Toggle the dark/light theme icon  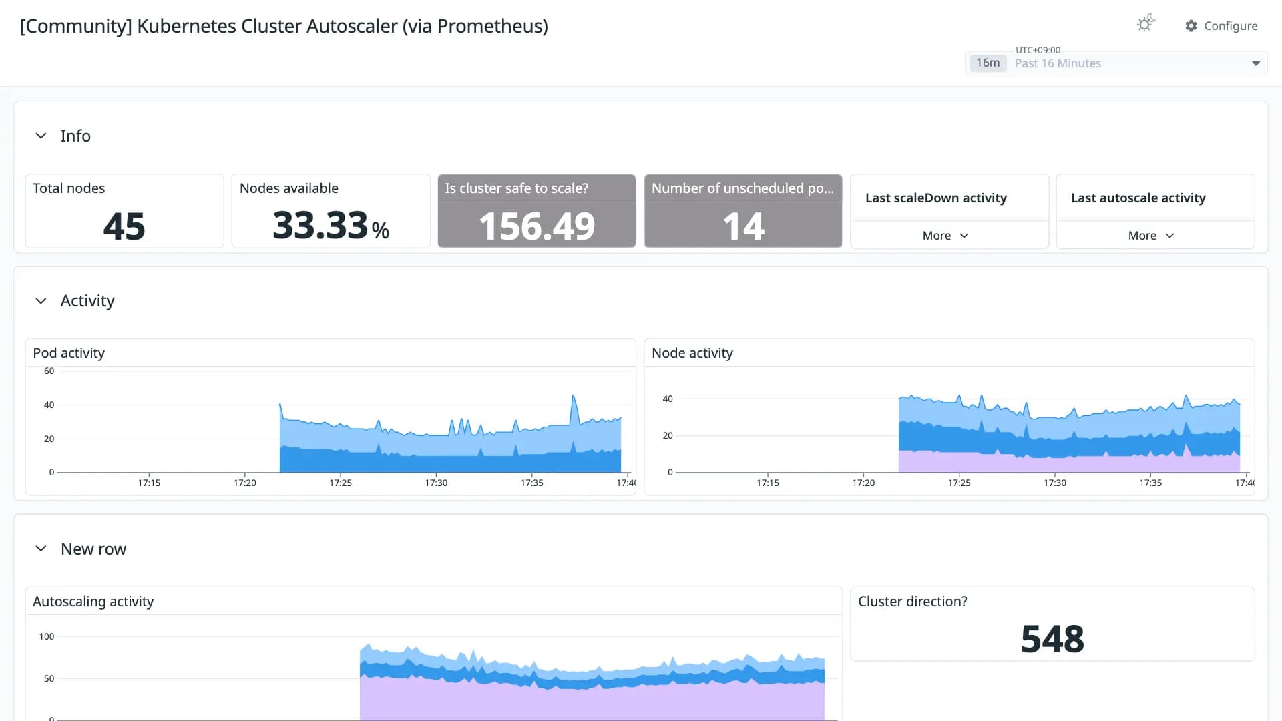[1146, 23]
